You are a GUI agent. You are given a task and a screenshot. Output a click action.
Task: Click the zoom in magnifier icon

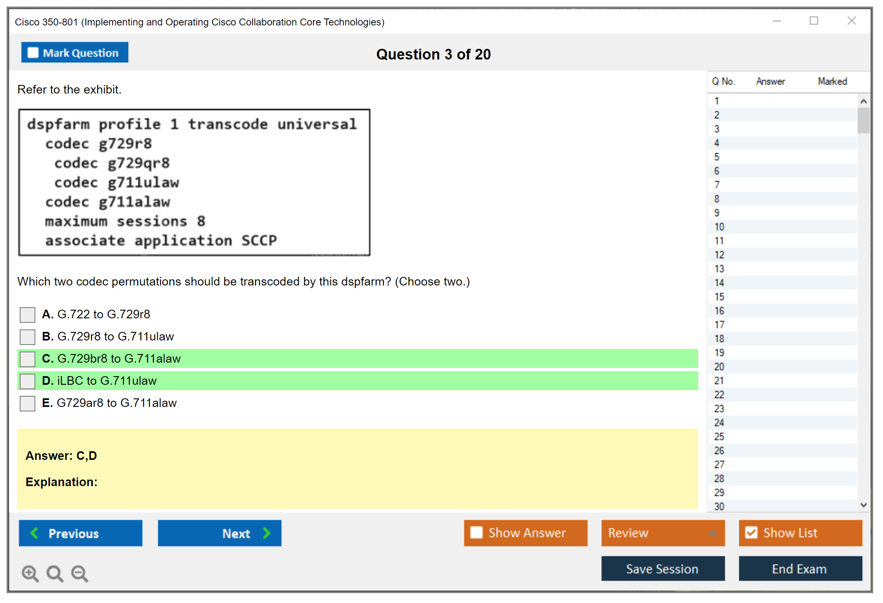pos(30,573)
